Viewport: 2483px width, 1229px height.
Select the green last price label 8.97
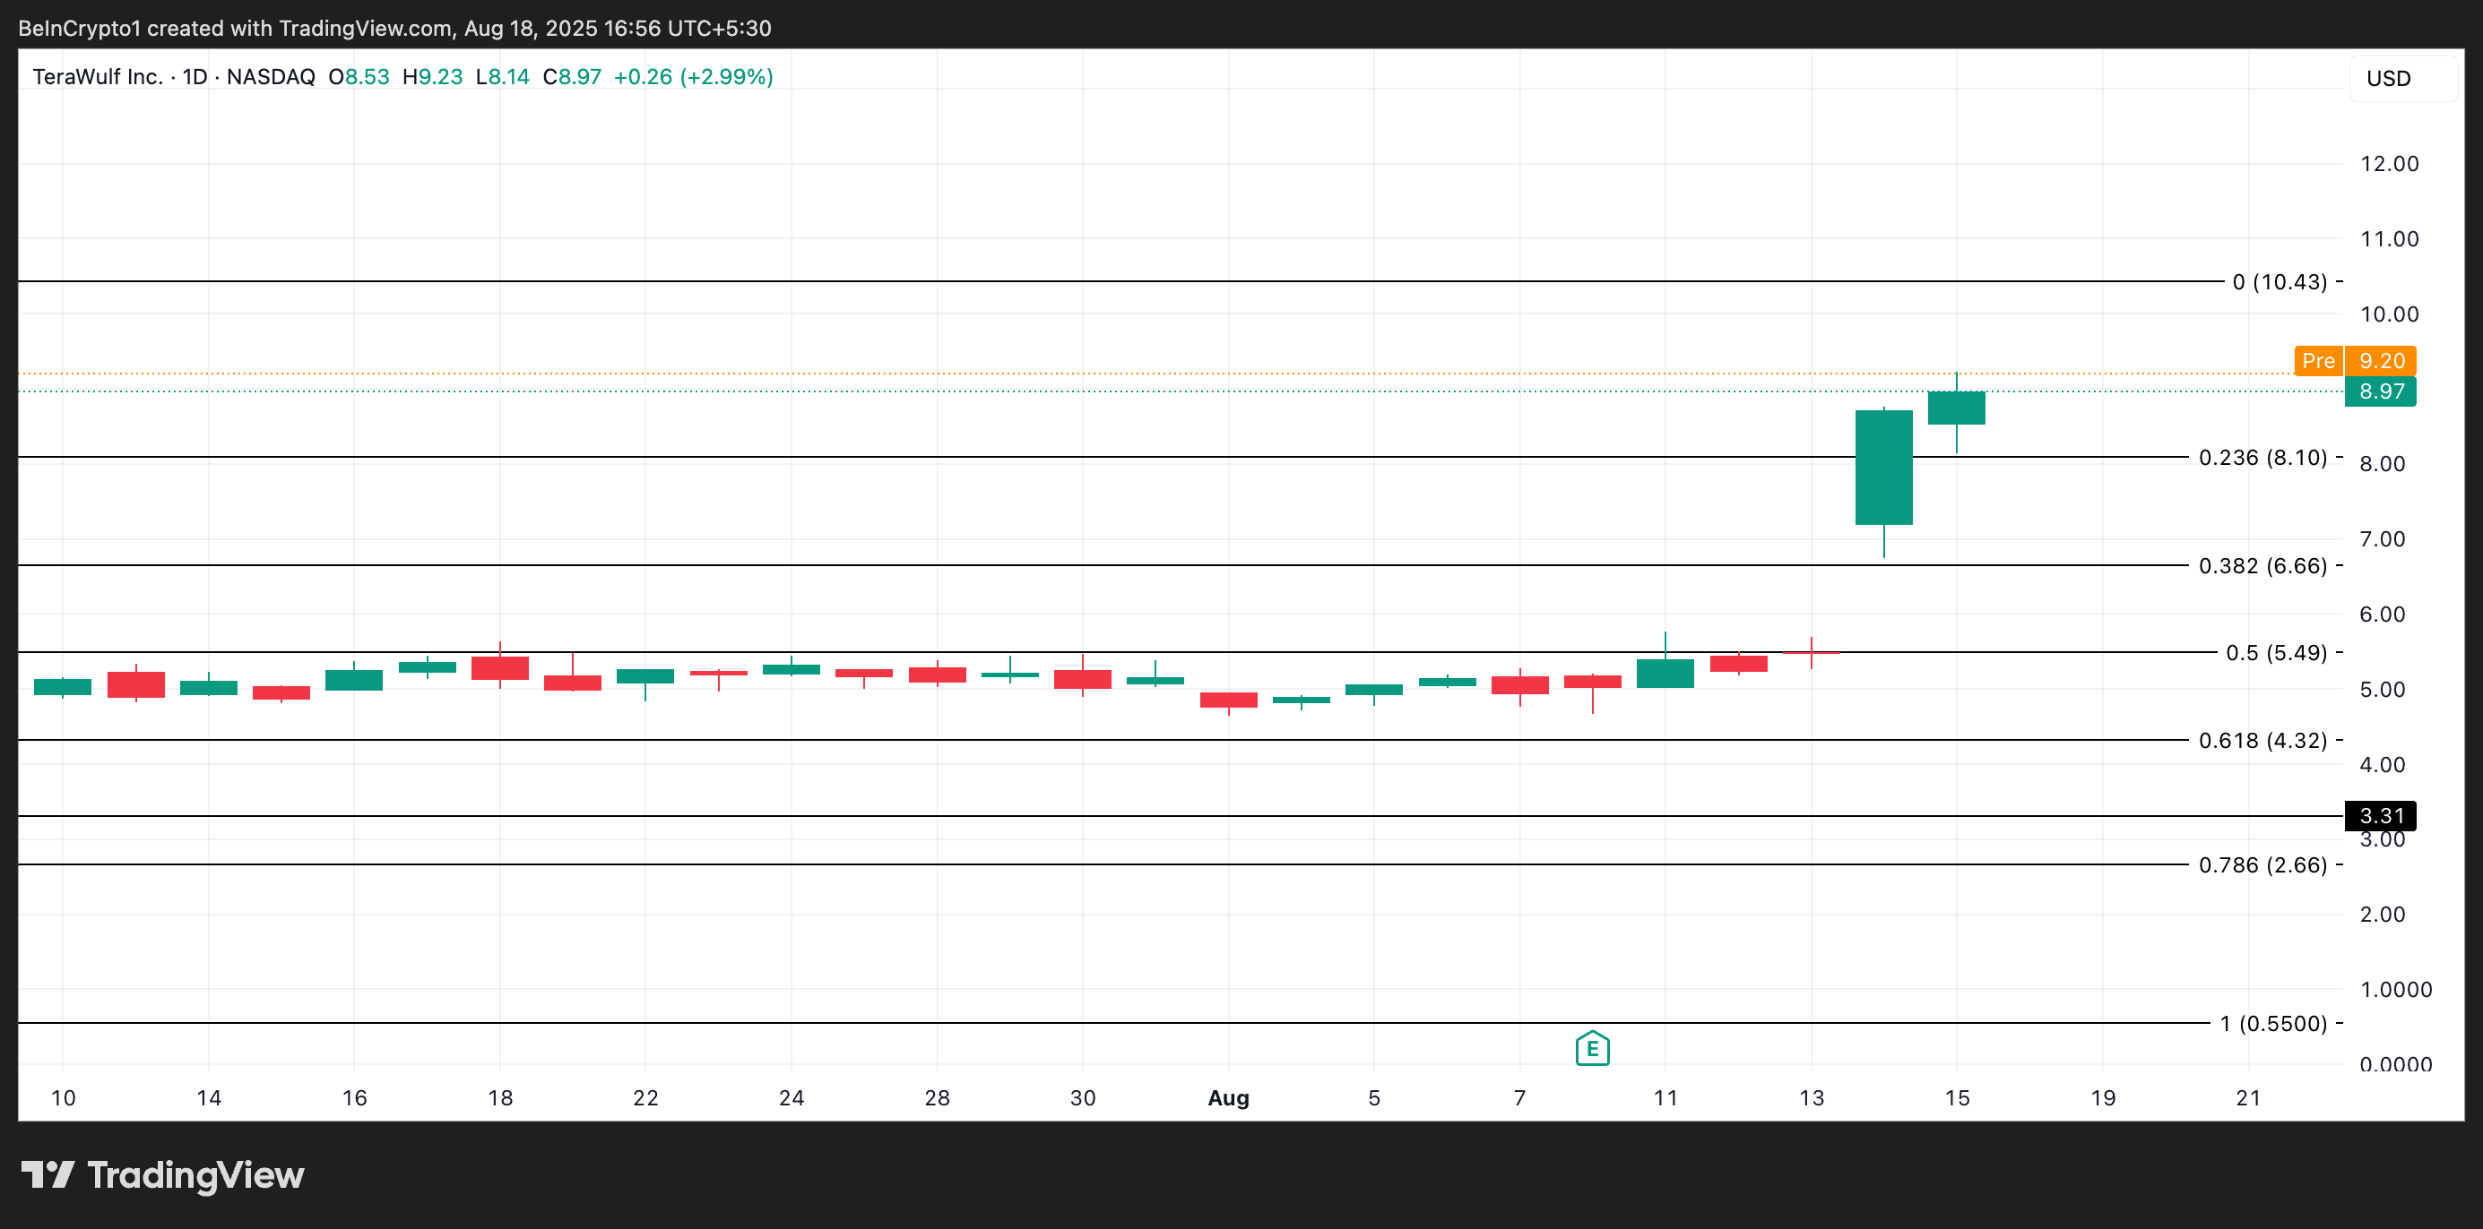click(x=2380, y=392)
